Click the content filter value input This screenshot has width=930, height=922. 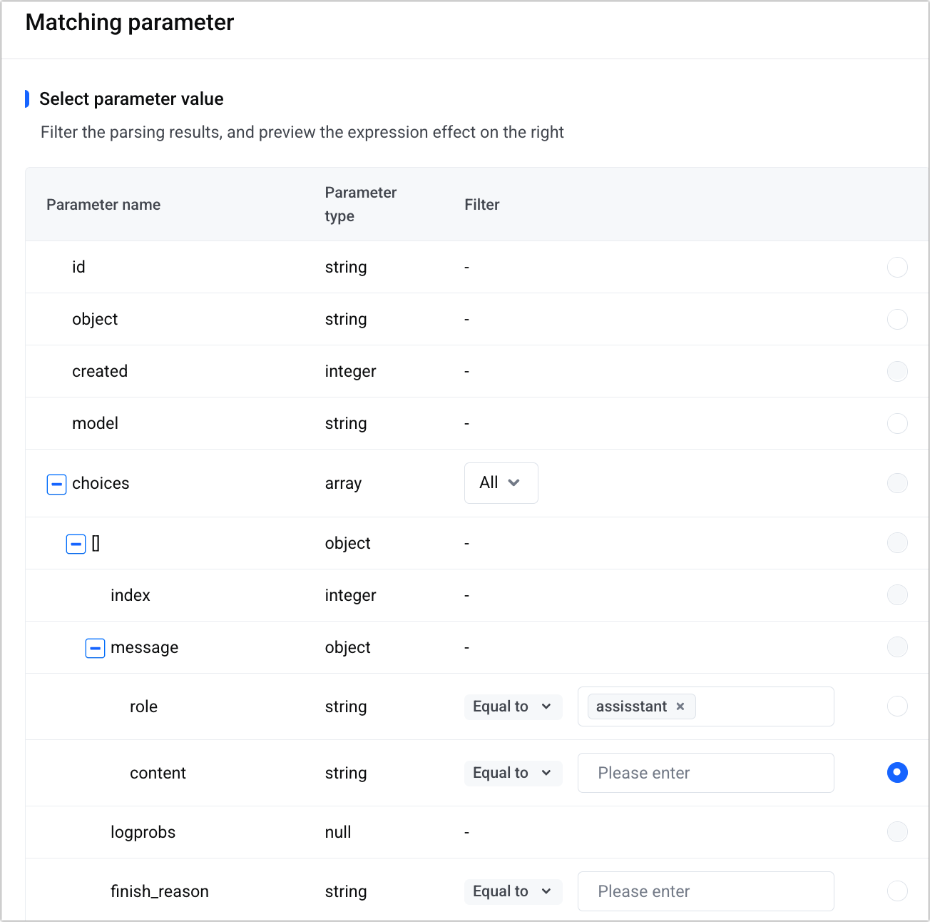(705, 773)
